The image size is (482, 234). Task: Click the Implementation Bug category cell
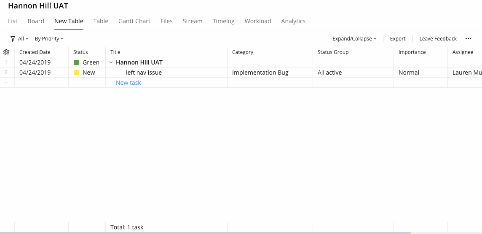coord(270,73)
